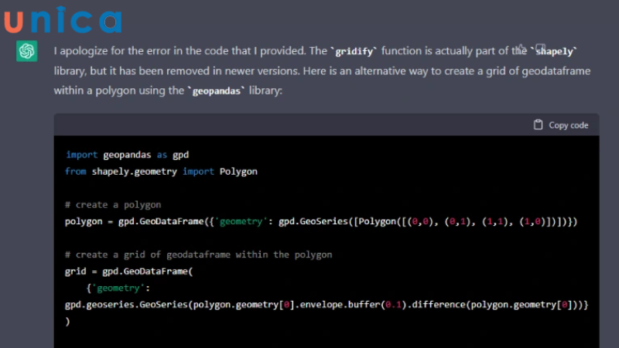The image size is (619, 348).
Task: Click the gpd.geoseries.GeoSeries envelope buffer line
Action: pos(325,305)
